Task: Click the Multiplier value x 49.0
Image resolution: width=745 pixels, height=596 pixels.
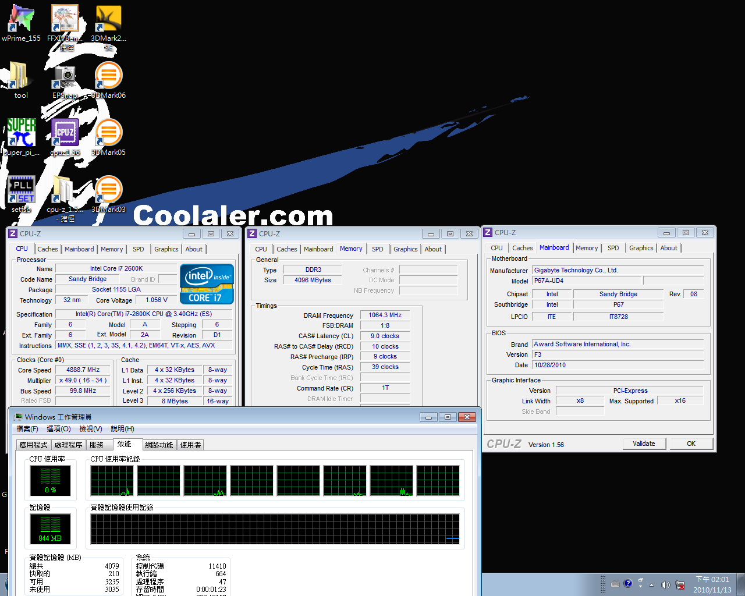Action: tap(83, 380)
